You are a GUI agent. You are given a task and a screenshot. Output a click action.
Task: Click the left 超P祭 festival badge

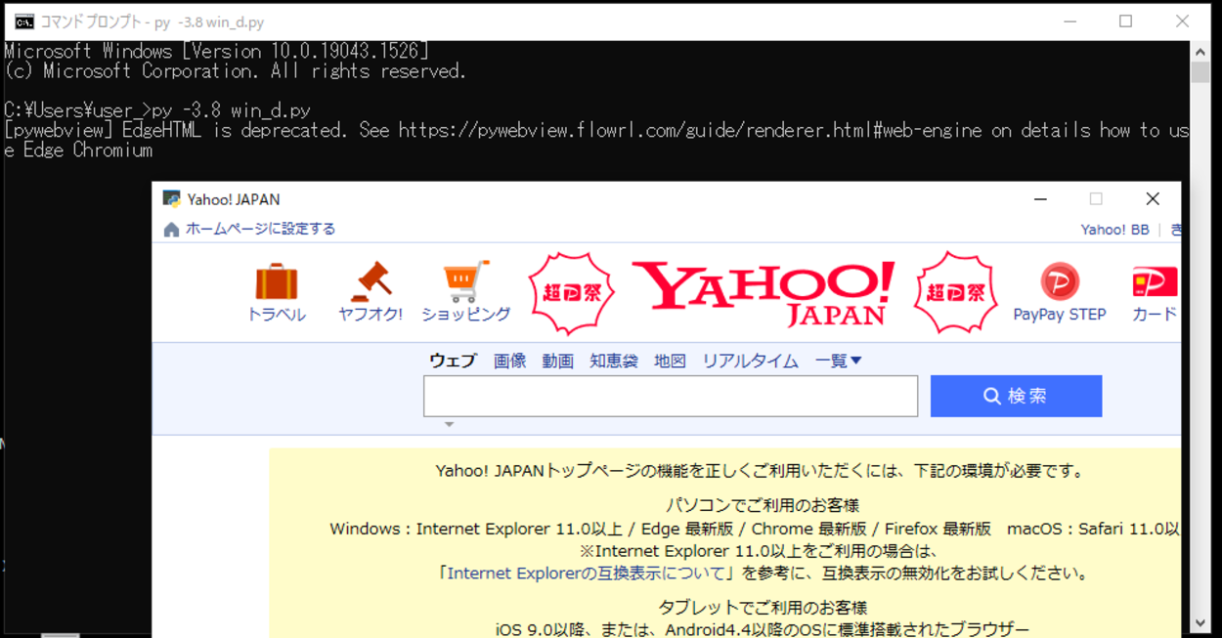571,291
